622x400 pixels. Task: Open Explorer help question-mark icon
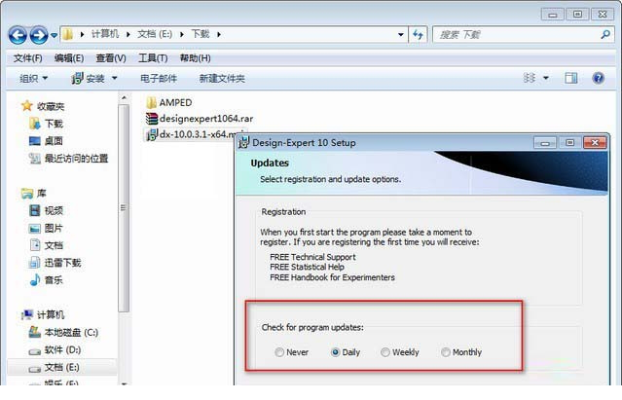click(599, 78)
